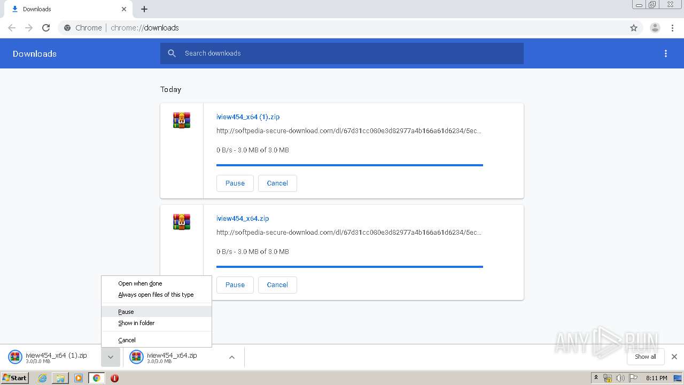Screen dimensions: 684x385
Task: Close the download shelf with the X
Action: (x=674, y=357)
